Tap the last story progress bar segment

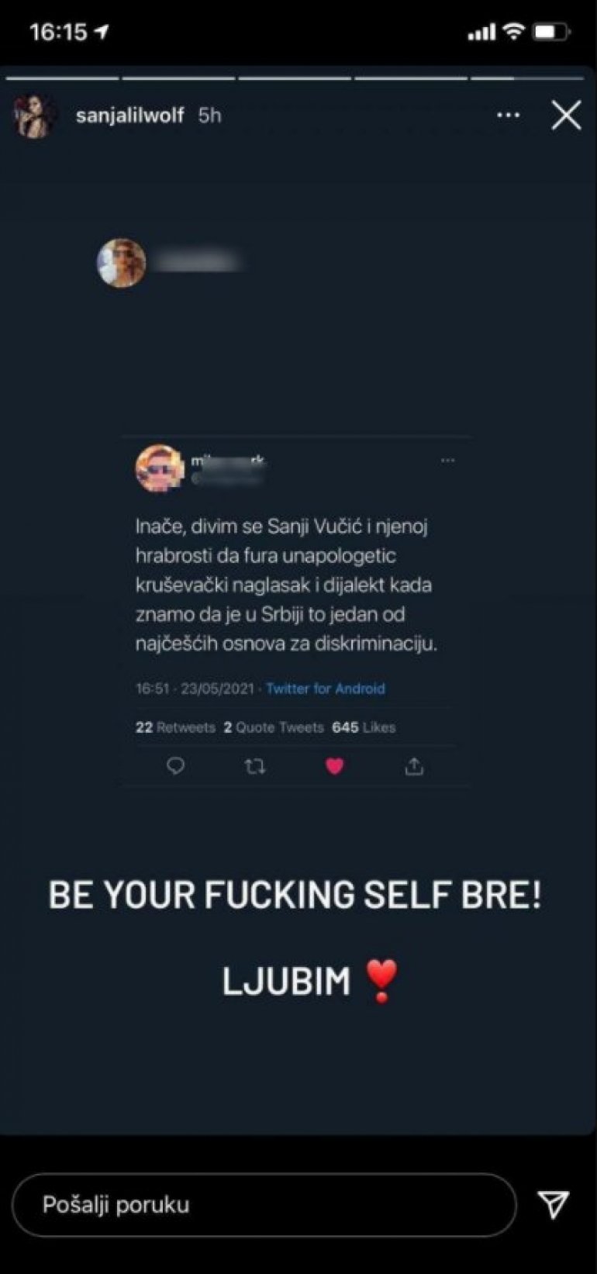click(526, 78)
